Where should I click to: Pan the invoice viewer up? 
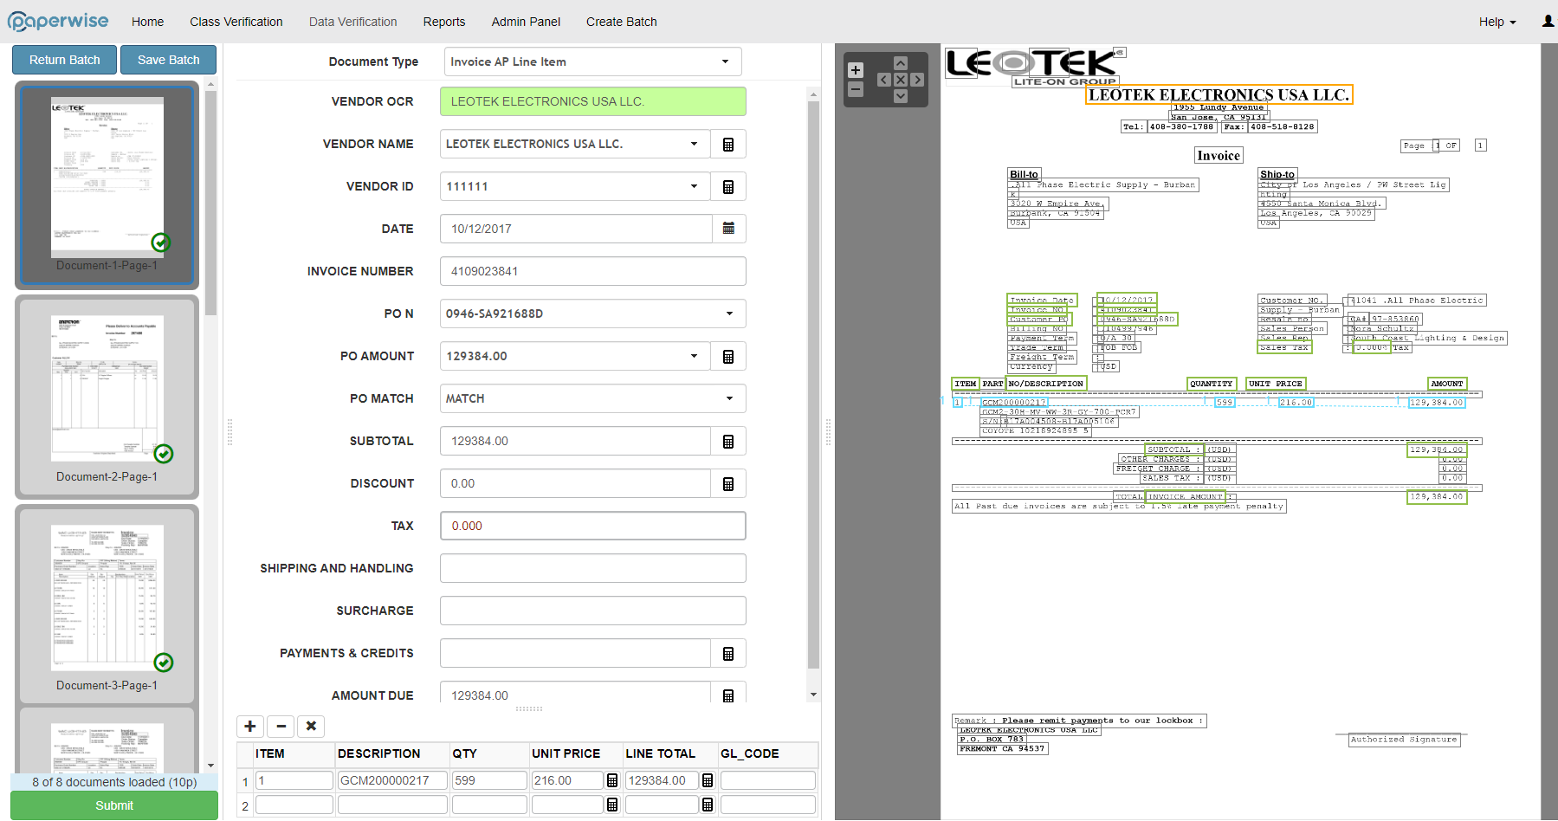[901, 63]
